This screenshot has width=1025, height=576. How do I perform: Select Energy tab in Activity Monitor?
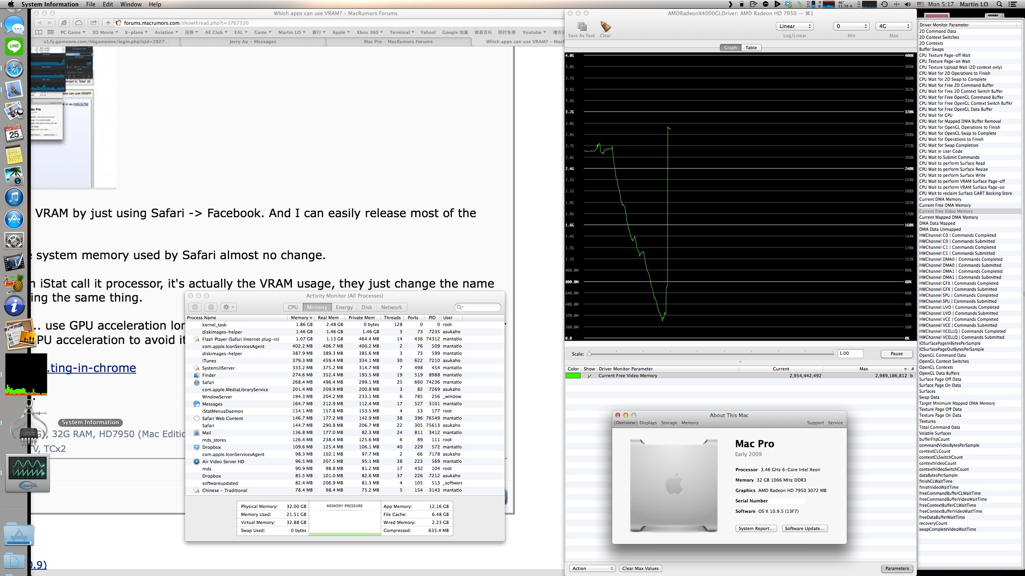[344, 307]
